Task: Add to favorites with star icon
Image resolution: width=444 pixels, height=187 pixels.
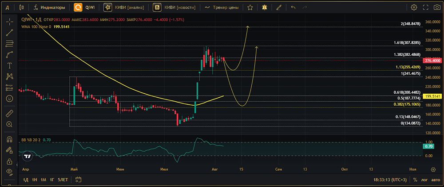Action: pyautogui.click(x=250, y=8)
